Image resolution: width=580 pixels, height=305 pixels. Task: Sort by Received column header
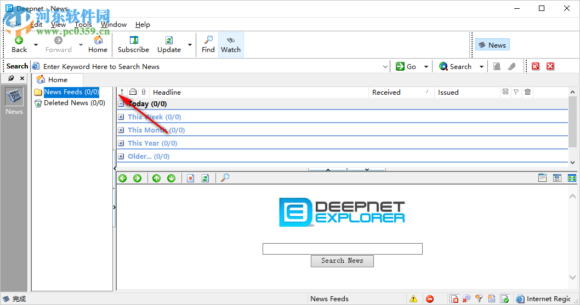click(401, 92)
